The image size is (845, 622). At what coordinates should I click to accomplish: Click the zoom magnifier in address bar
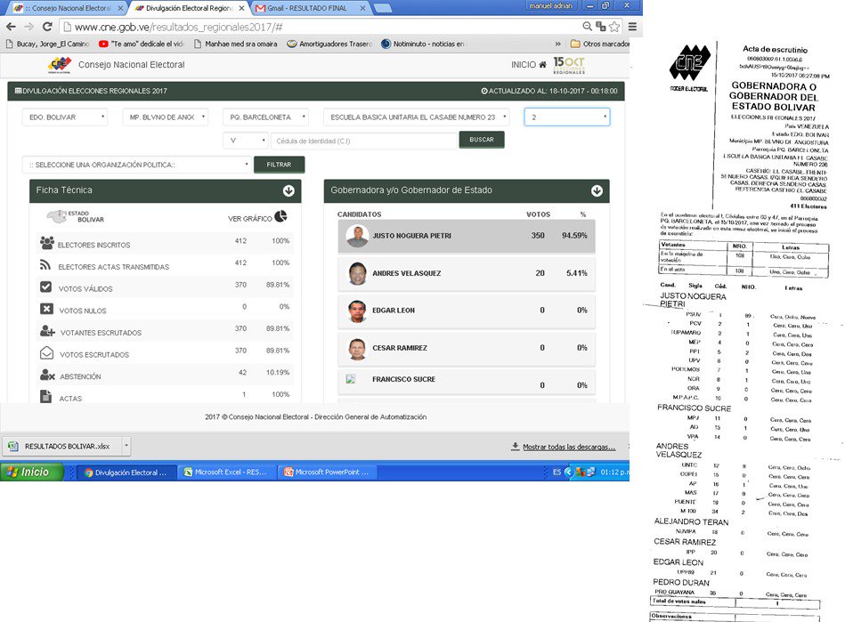pos(588,27)
